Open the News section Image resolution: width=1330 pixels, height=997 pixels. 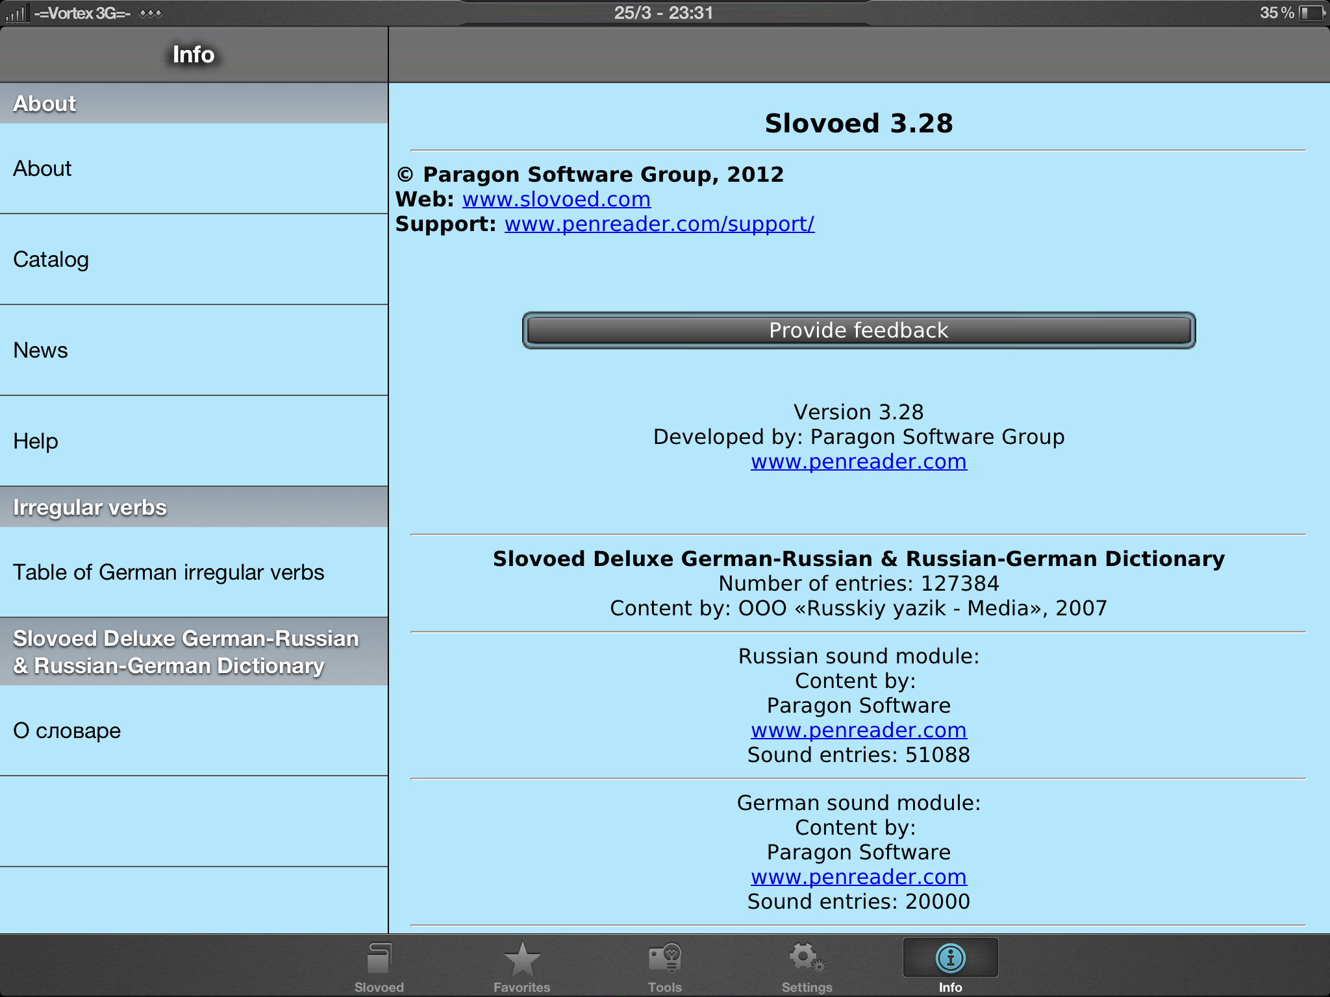click(x=193, y=349)
